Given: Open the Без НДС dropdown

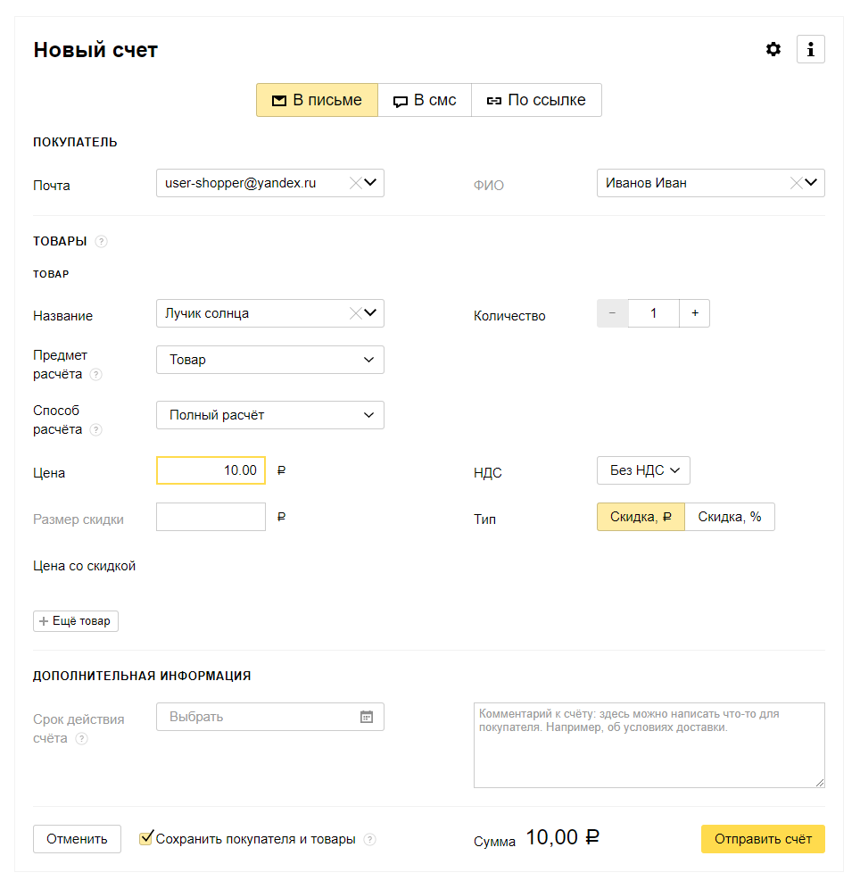Looking at the screenshot, I should 643,470.
